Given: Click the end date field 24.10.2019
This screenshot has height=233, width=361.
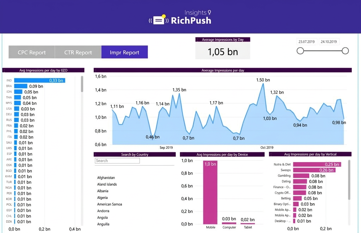Looking at the screenshot, I should [x=329, y=42].
